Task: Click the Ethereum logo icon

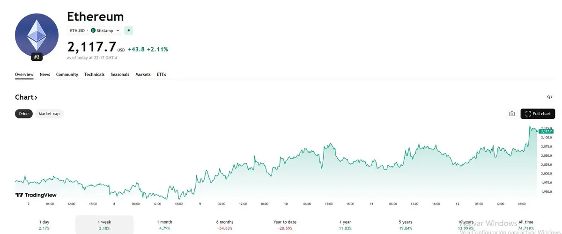Action: (x=36, y=35)
